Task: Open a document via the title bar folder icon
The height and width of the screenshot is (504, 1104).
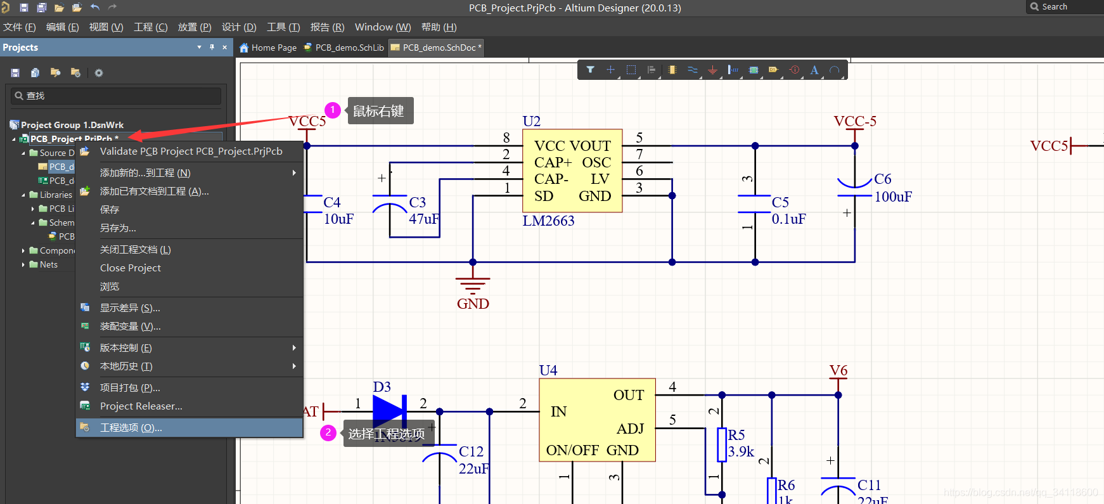Action: 59,8
